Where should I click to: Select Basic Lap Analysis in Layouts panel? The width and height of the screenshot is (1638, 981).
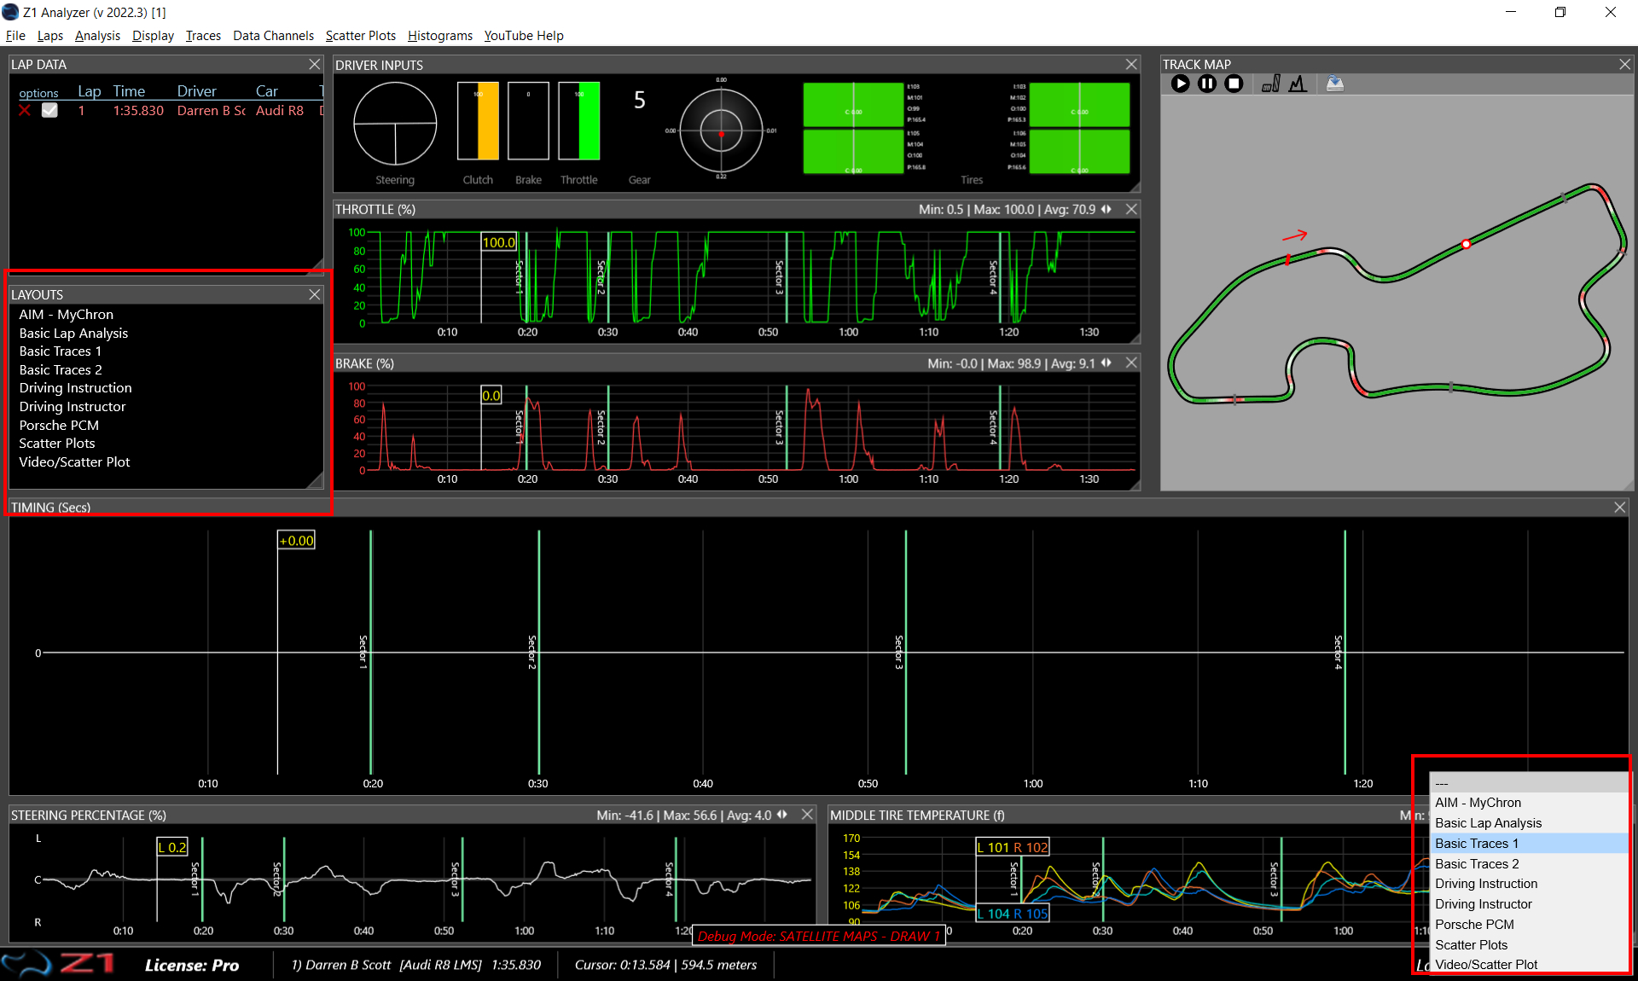point(73,334)
